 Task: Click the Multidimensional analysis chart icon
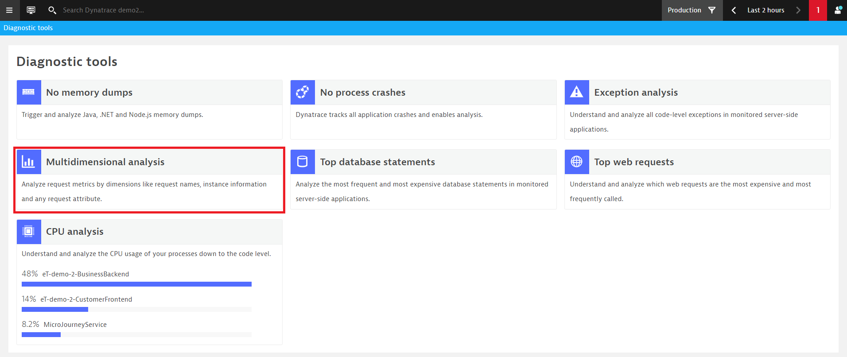(x=29, y=162)
